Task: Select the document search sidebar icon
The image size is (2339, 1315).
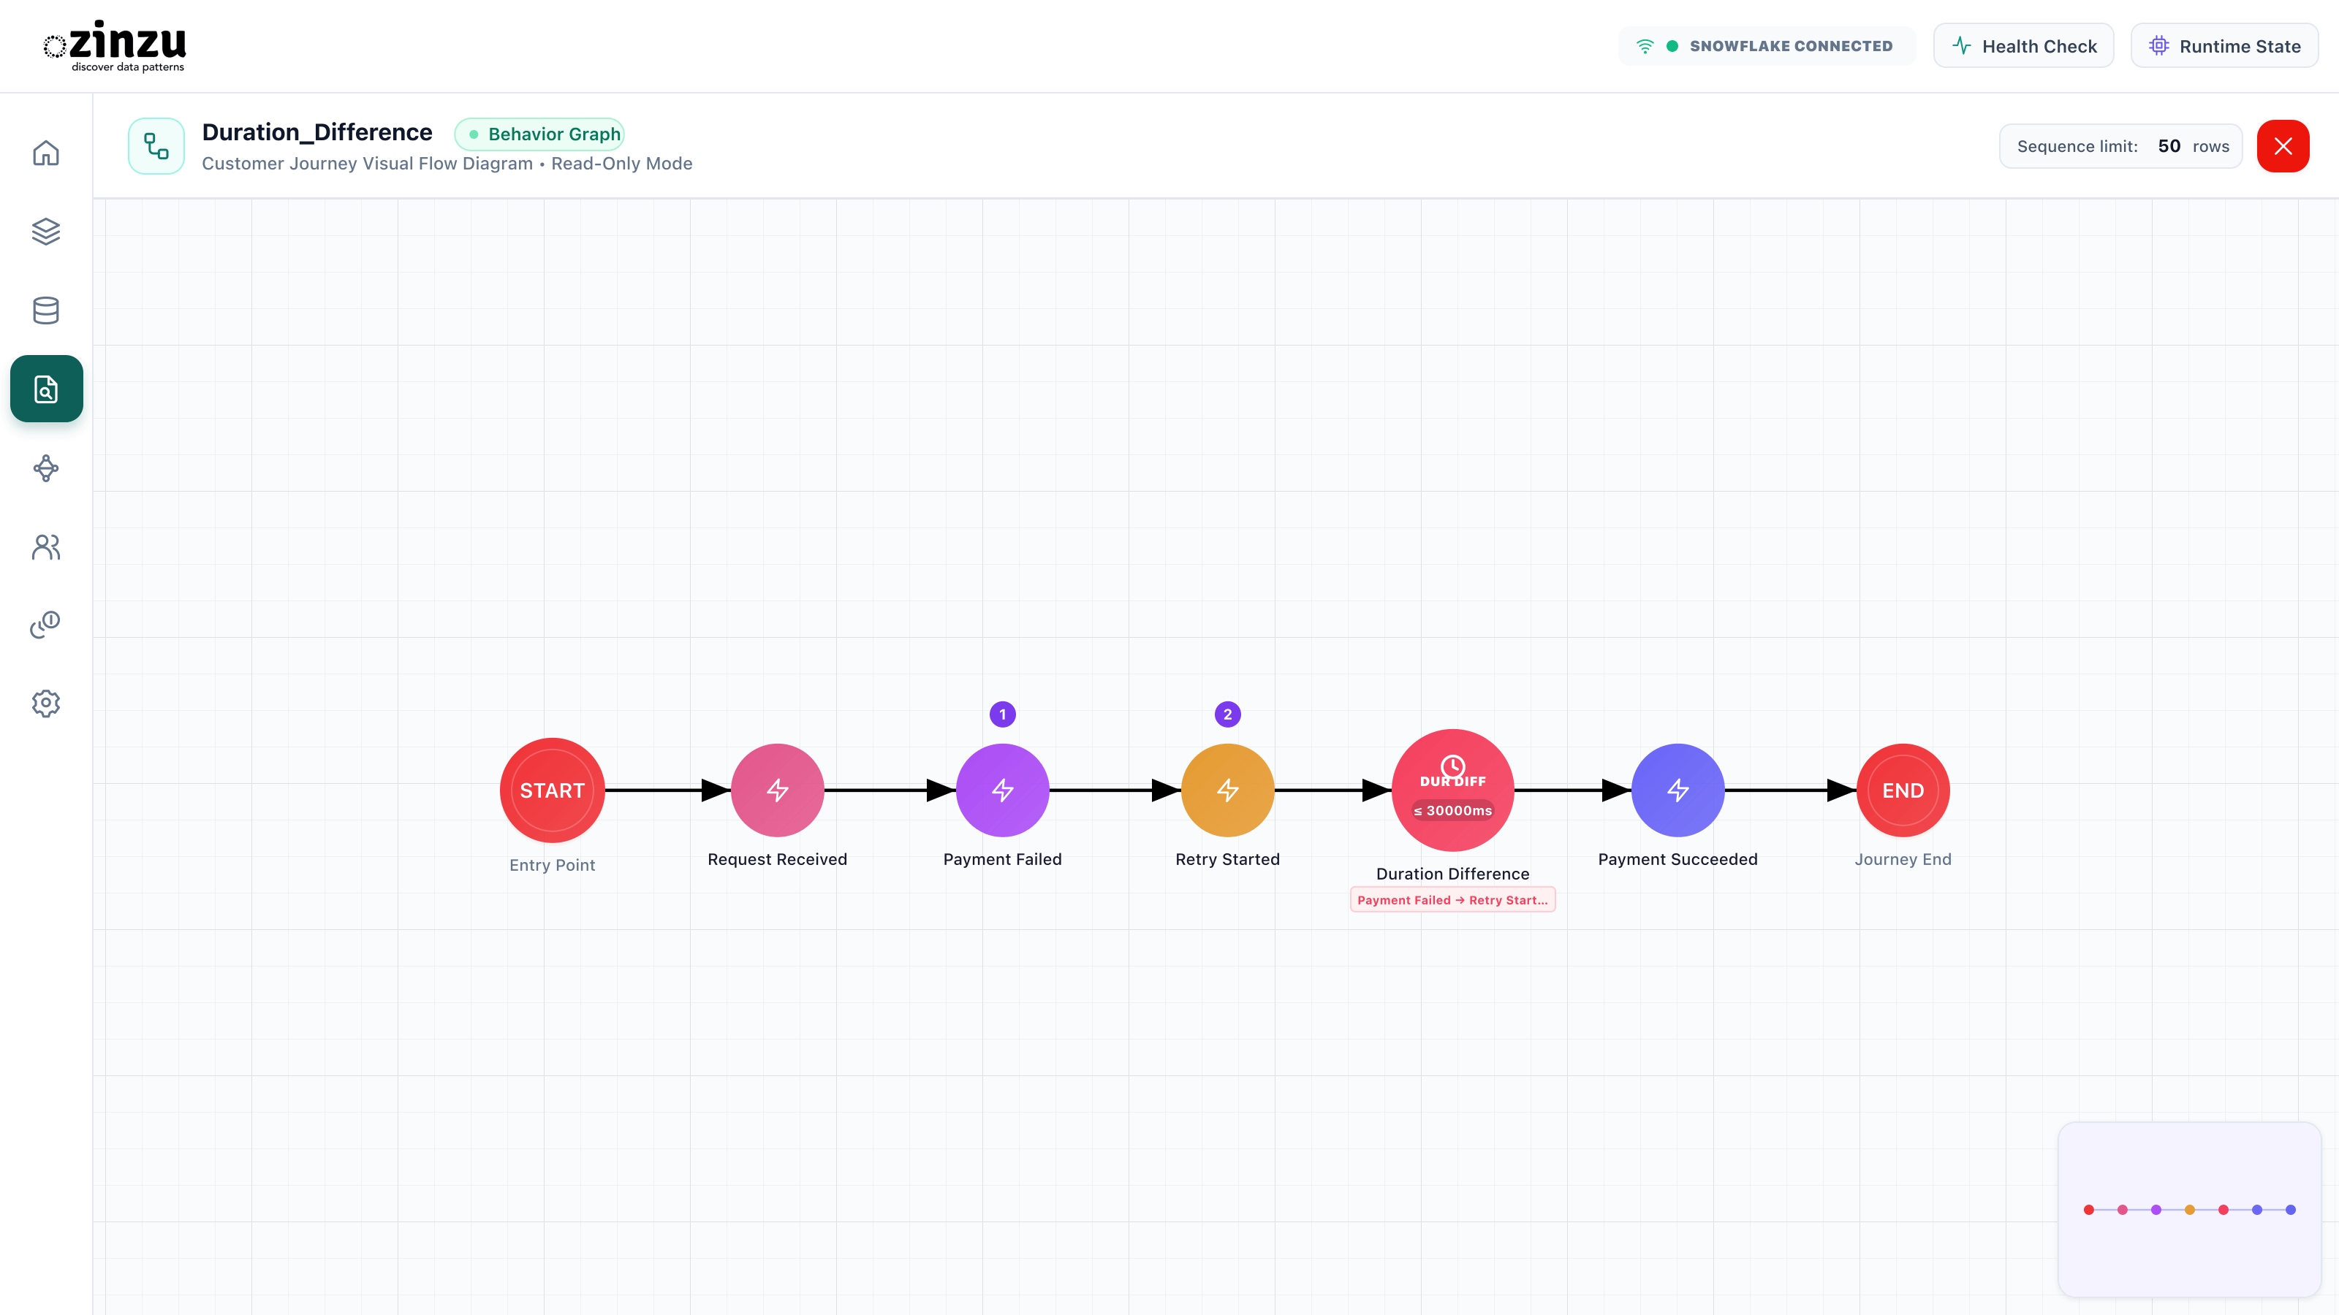Action: [x=46, y=389]
